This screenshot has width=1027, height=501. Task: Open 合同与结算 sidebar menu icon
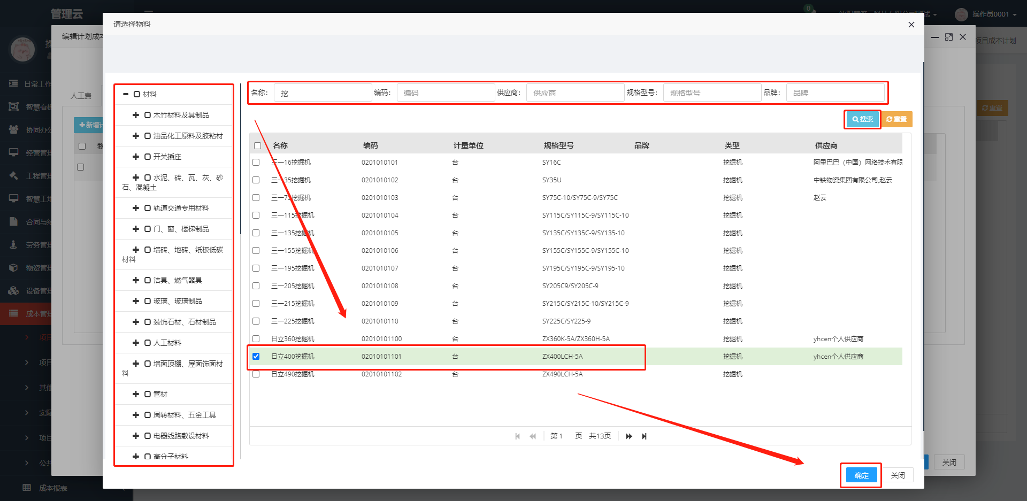pos(14,221)
